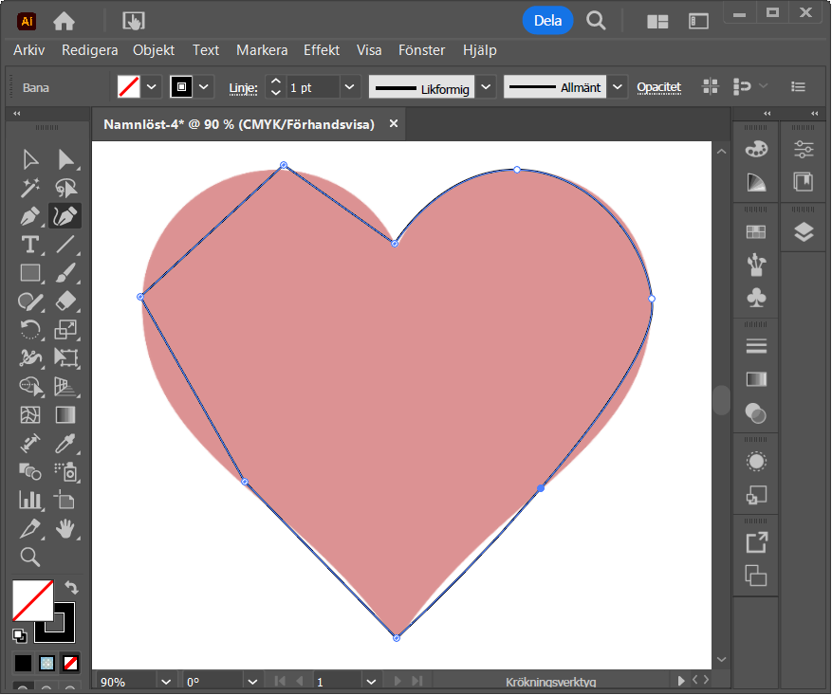
Task: Select the Eyedropper tool
Action: 65,443
